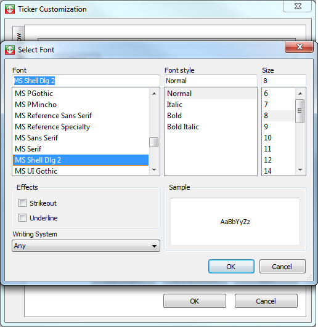The height and width of the screenshot is (327, 318).
Task: Enable the Strikeout effect checkbox
Action: (x=22, y=203)
